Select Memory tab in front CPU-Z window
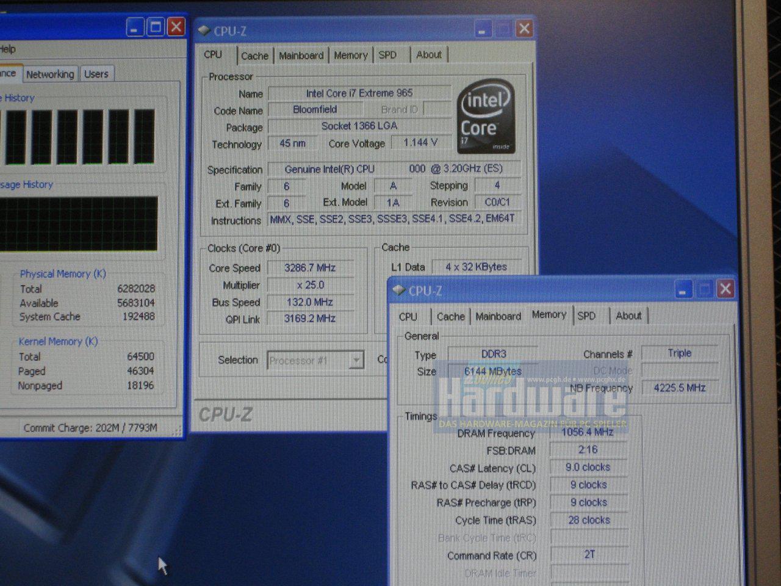Image resolution: width=781 pixels, height=586 pixels. [x=549, y=314]
